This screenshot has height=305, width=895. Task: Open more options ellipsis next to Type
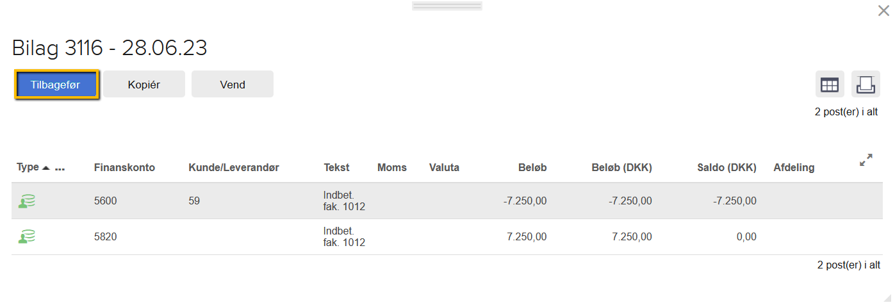60,168
